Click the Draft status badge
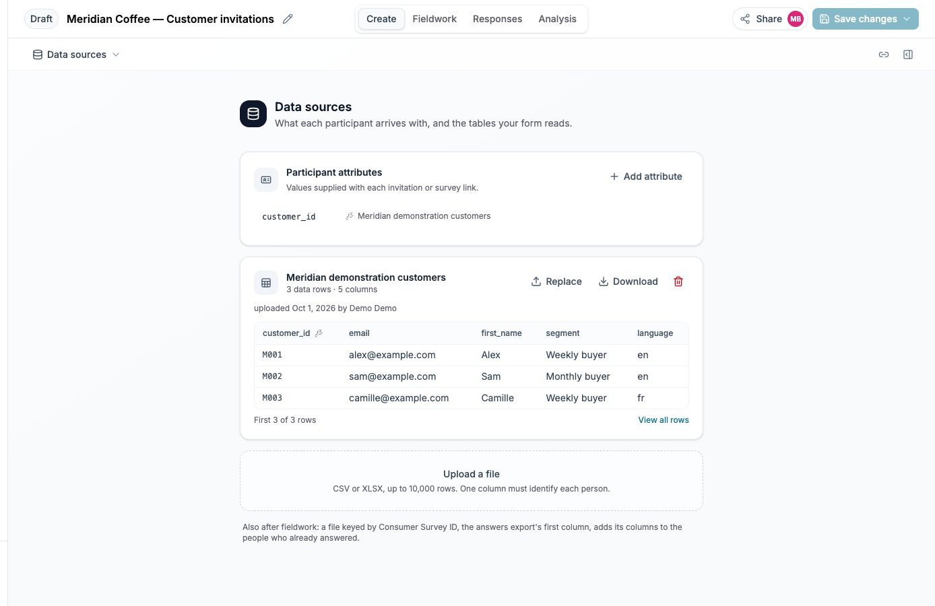 pyautogui.click(x=41, y=19)
